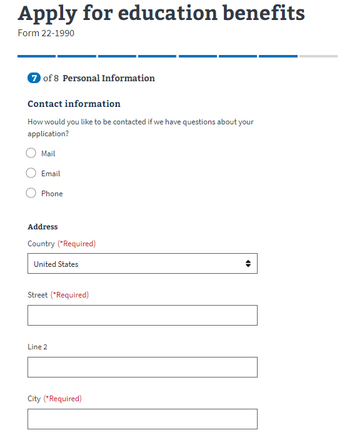Viewport: 352px width, 440px height.
Task: Click the City field label
Action: pyautogui.click(x=34, y=399)
